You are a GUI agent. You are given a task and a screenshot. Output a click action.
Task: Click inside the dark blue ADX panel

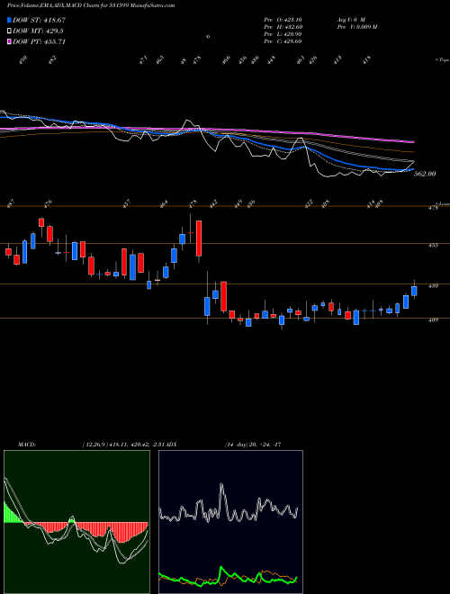tap(230, 522)
